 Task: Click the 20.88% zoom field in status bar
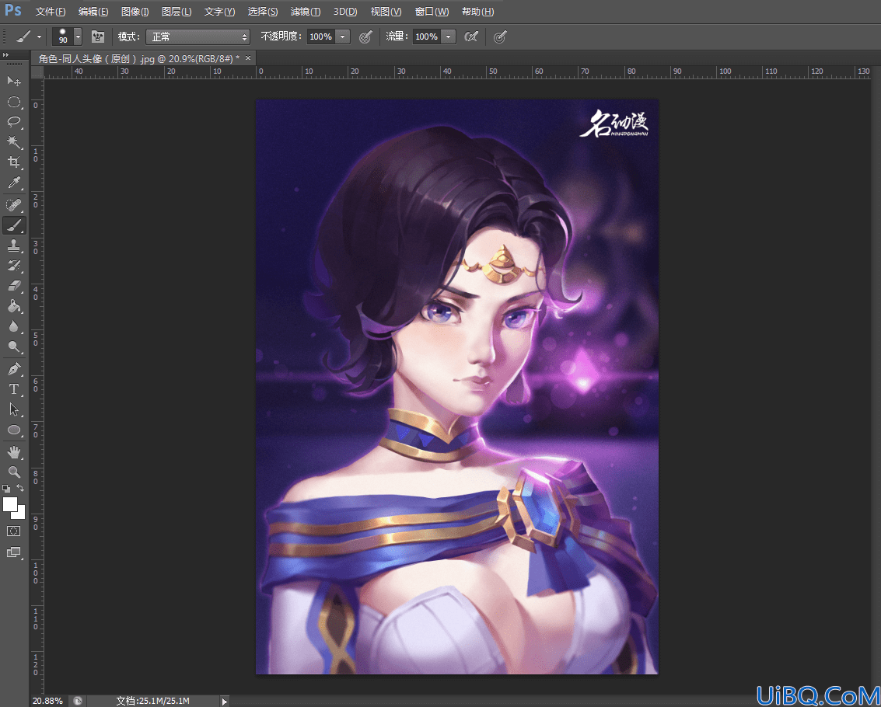(47, 701)
